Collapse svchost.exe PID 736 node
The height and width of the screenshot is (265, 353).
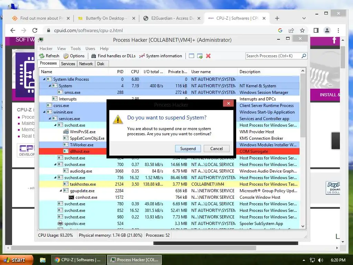[55, 178]
